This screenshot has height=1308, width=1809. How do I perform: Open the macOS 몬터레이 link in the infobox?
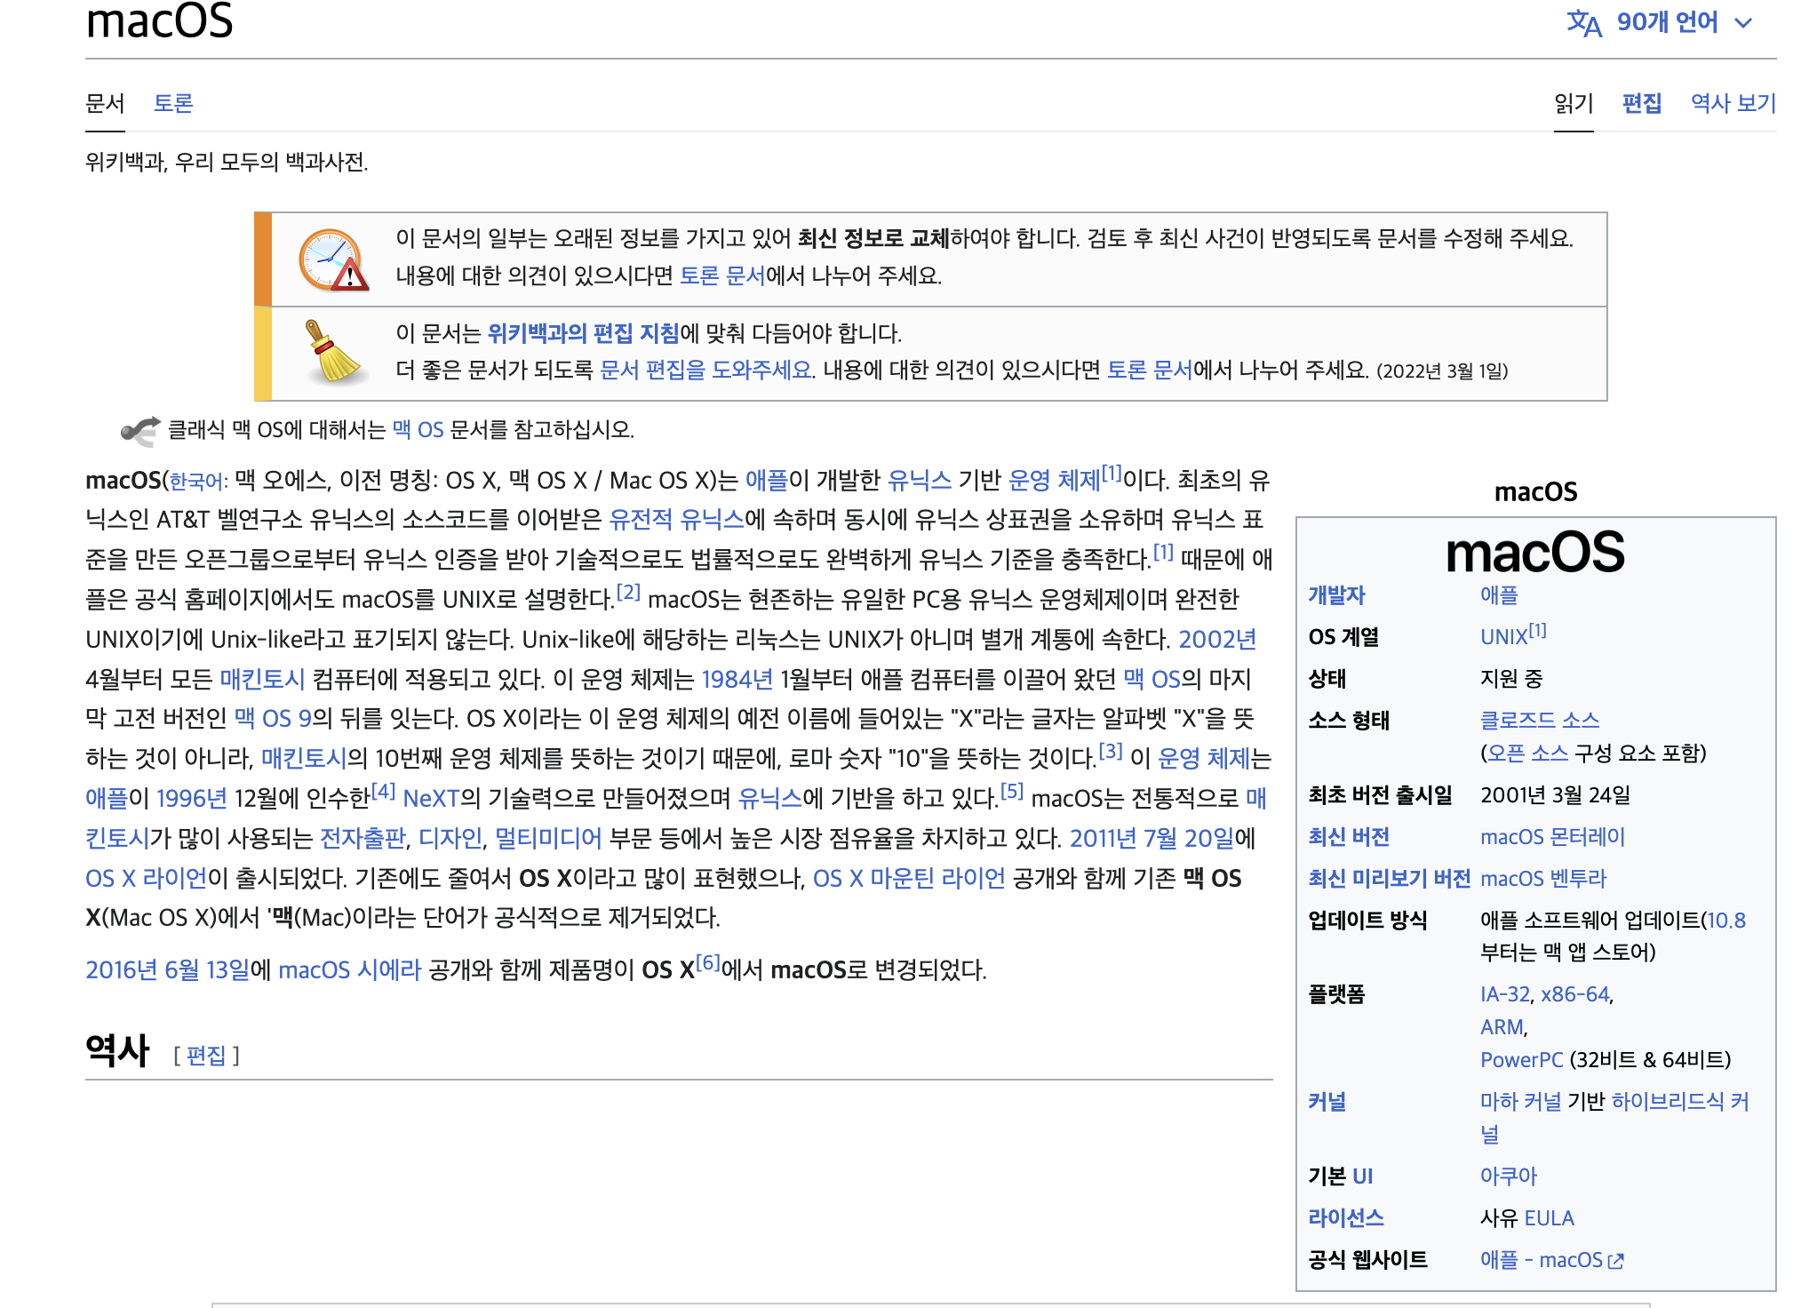click(1552, 837)
